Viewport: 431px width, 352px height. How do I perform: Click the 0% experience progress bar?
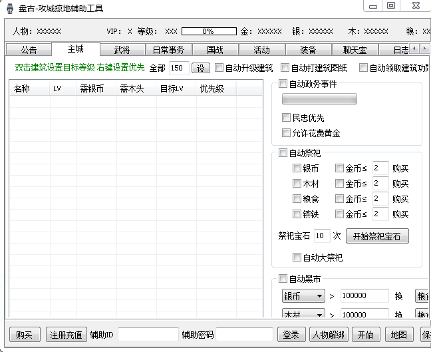[x=209, y=31]
